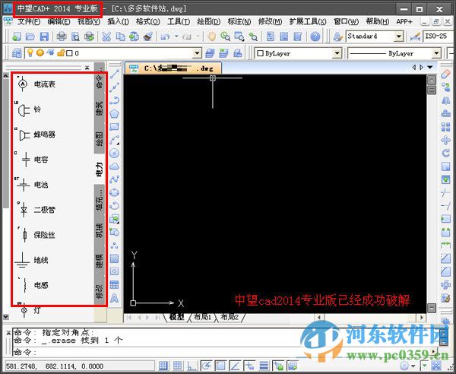Select the Rectangle draw tool
Image resolution: width=456 pixels, height=374 pixels.
click(x=115, y=127)
